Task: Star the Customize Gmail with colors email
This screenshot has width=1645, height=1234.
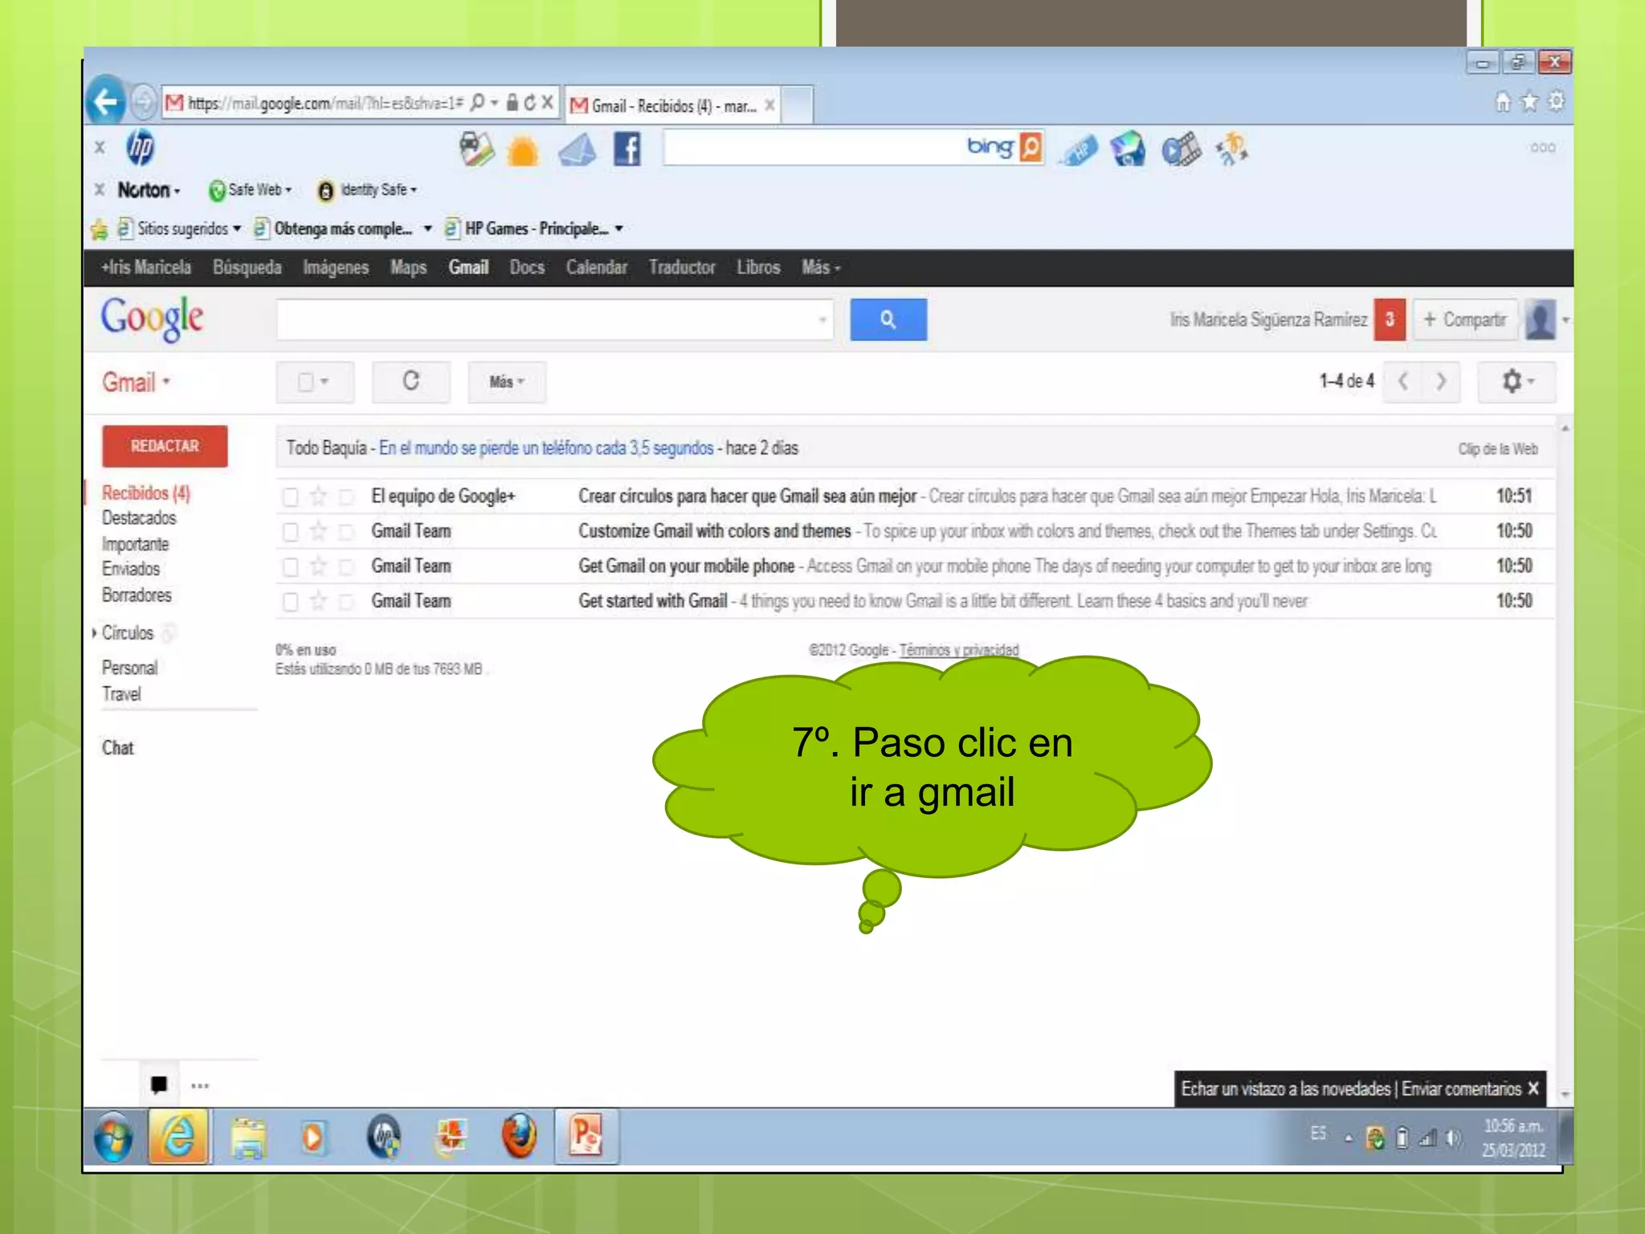Action: point(319,531)
